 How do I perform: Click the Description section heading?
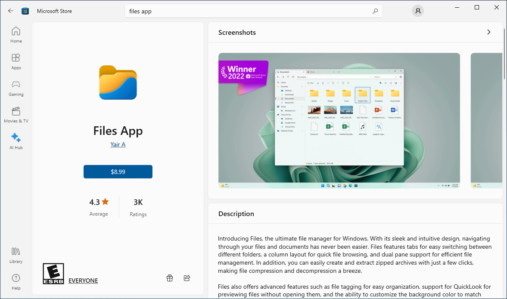coord(236,214)
